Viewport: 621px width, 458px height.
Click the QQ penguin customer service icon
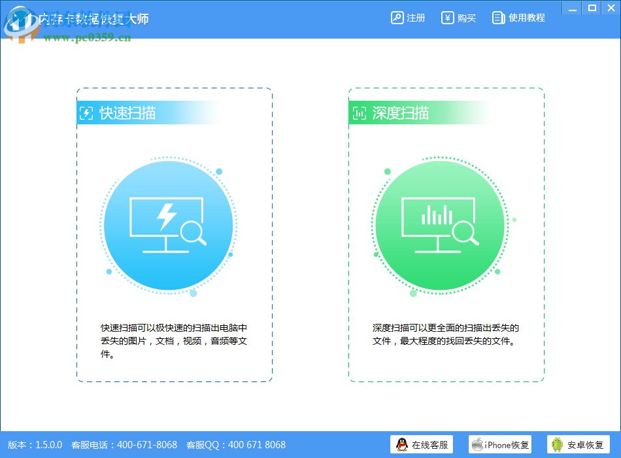[400, 444]
